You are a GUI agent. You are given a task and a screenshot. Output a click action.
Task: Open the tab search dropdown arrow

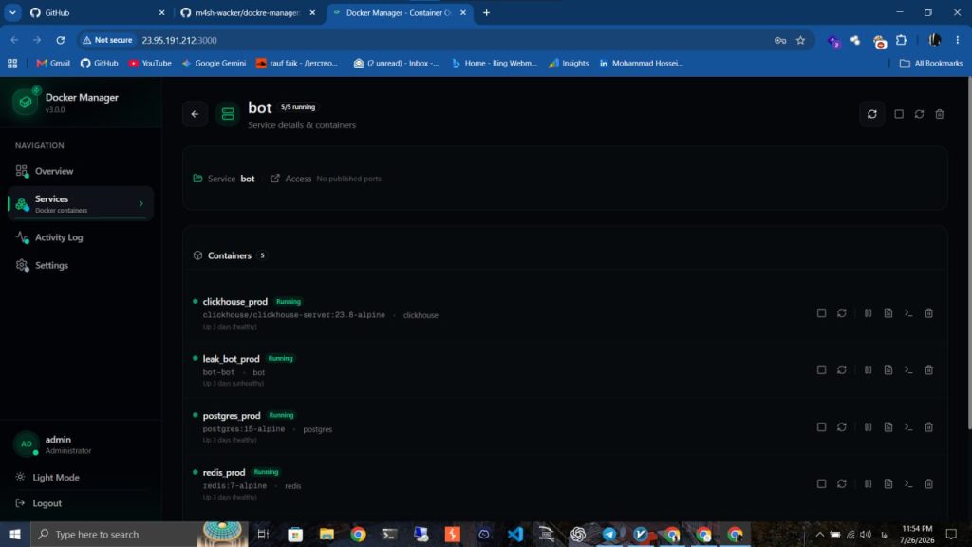point(12,13)
